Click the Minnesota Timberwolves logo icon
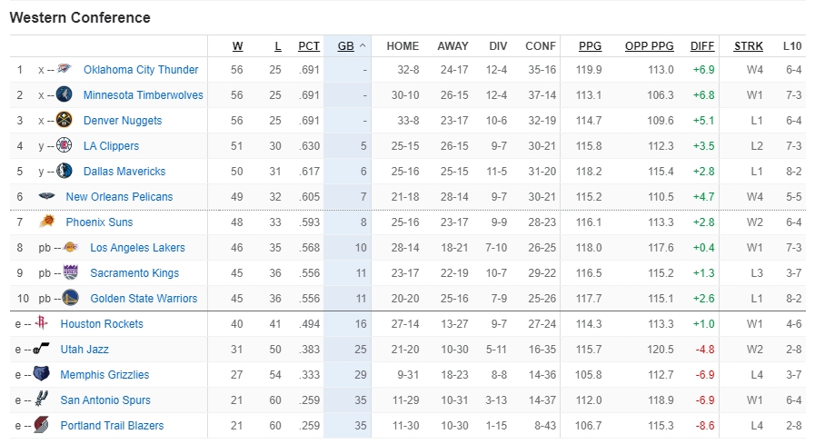 tap(64, 94)
